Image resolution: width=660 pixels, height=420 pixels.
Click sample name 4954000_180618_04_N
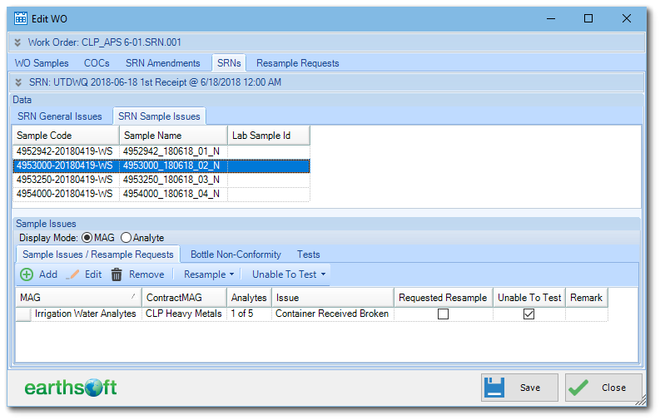(x=171, y=194)
